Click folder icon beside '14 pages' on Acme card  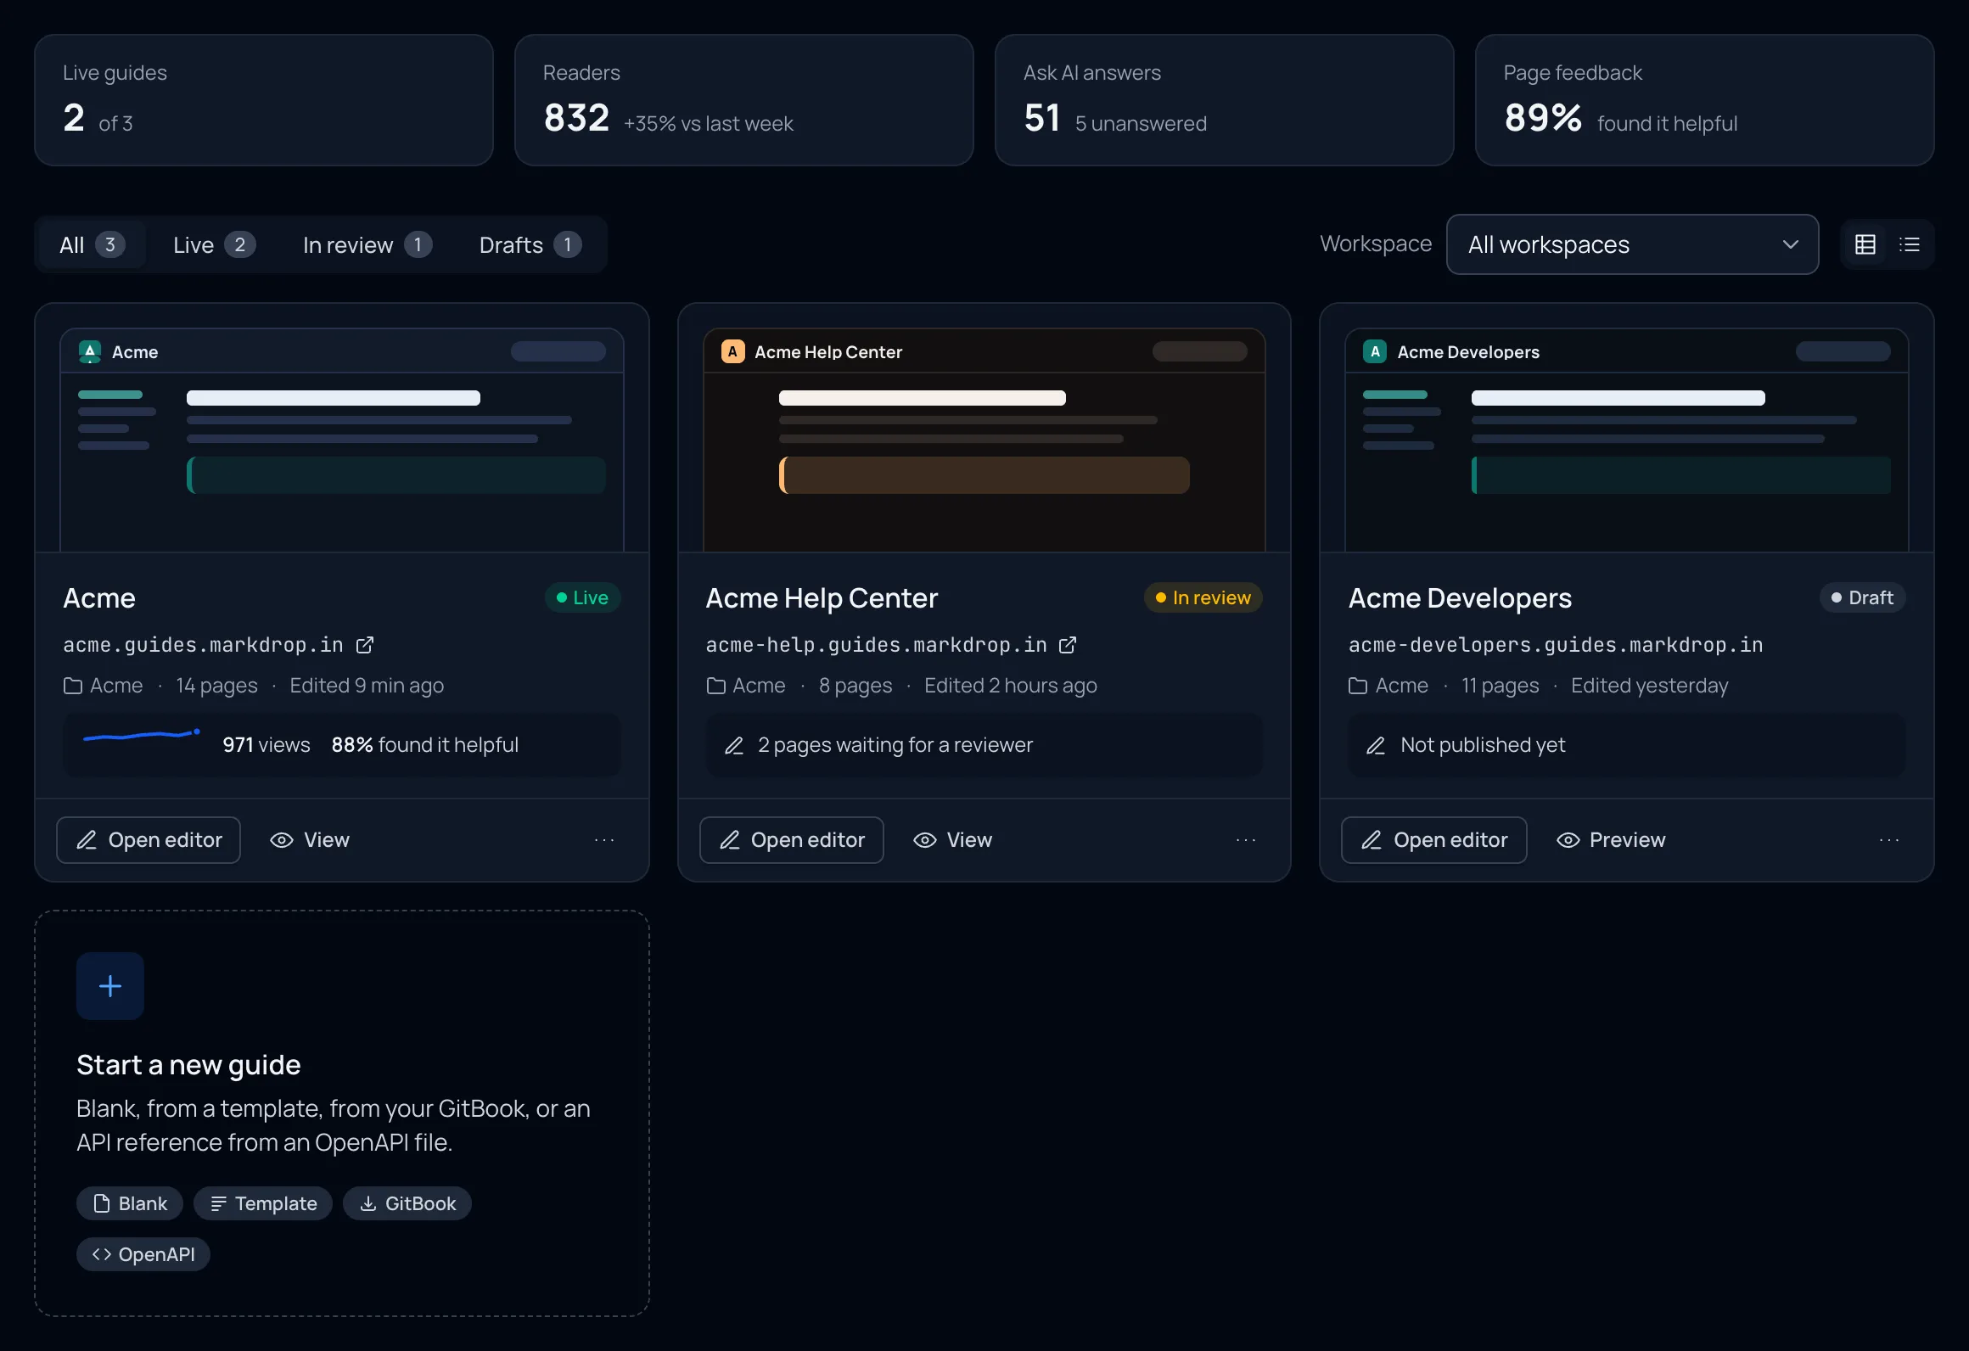(x=73, y=686)
